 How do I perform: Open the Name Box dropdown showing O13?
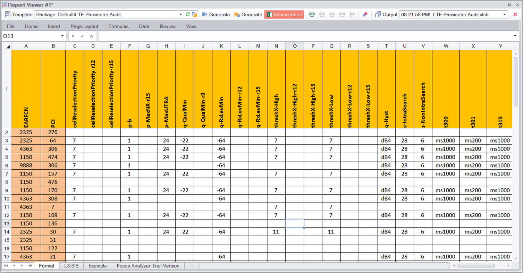pos(62,36)
